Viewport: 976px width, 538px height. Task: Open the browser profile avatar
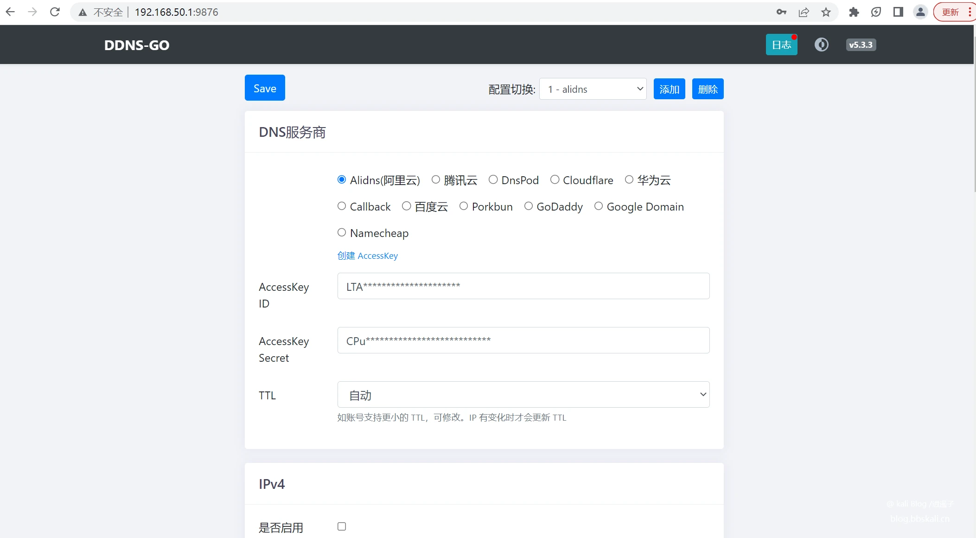(920, 12)
